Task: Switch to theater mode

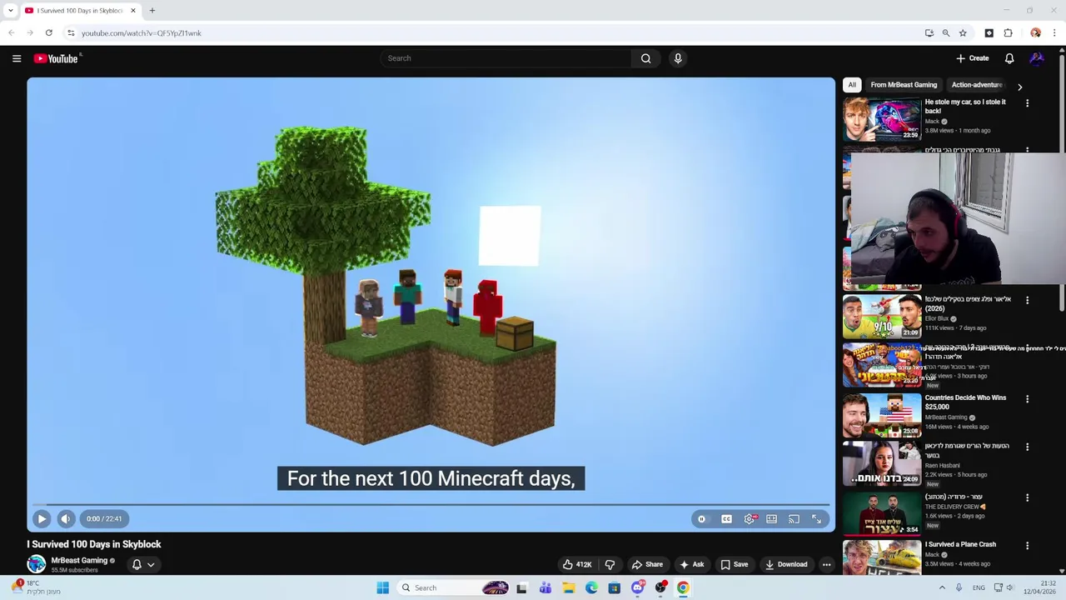Action: (772, 519)
